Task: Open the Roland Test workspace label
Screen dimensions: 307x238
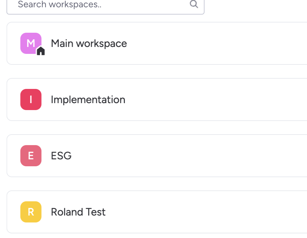Action: pos(78,212)
